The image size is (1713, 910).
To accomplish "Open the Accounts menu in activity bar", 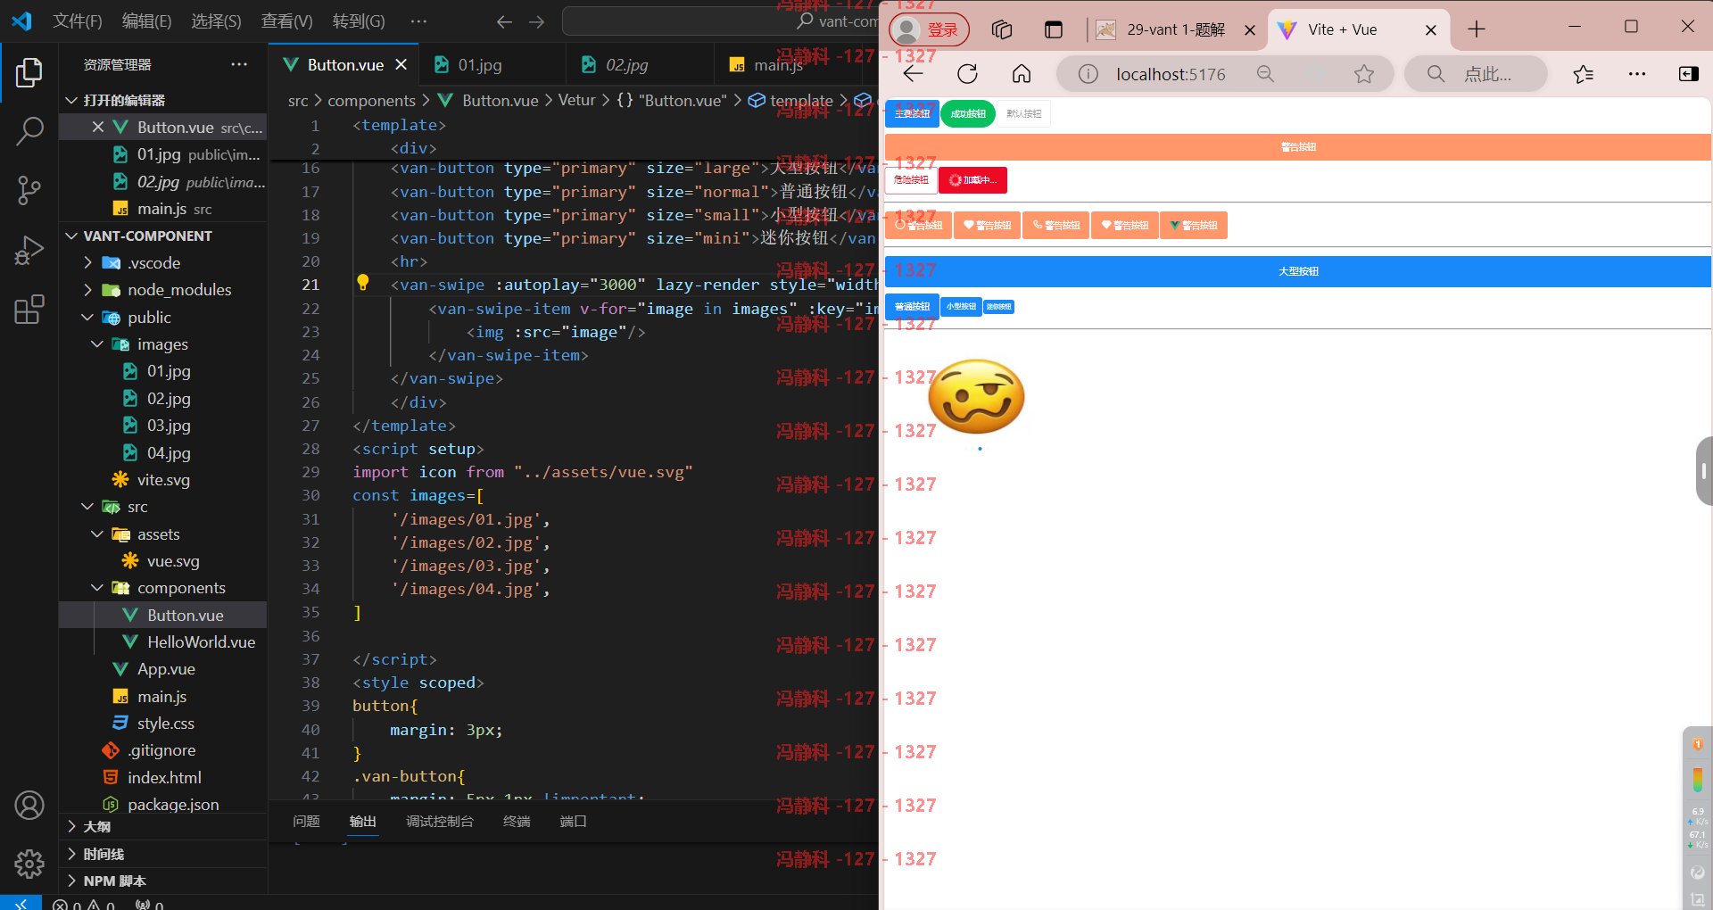I will click(x=29, y=806).
